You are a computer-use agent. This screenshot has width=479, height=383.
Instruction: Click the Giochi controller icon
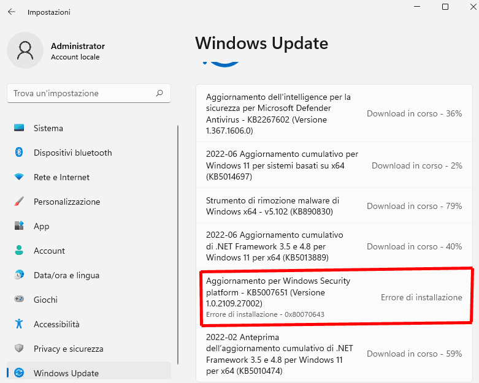19,300
